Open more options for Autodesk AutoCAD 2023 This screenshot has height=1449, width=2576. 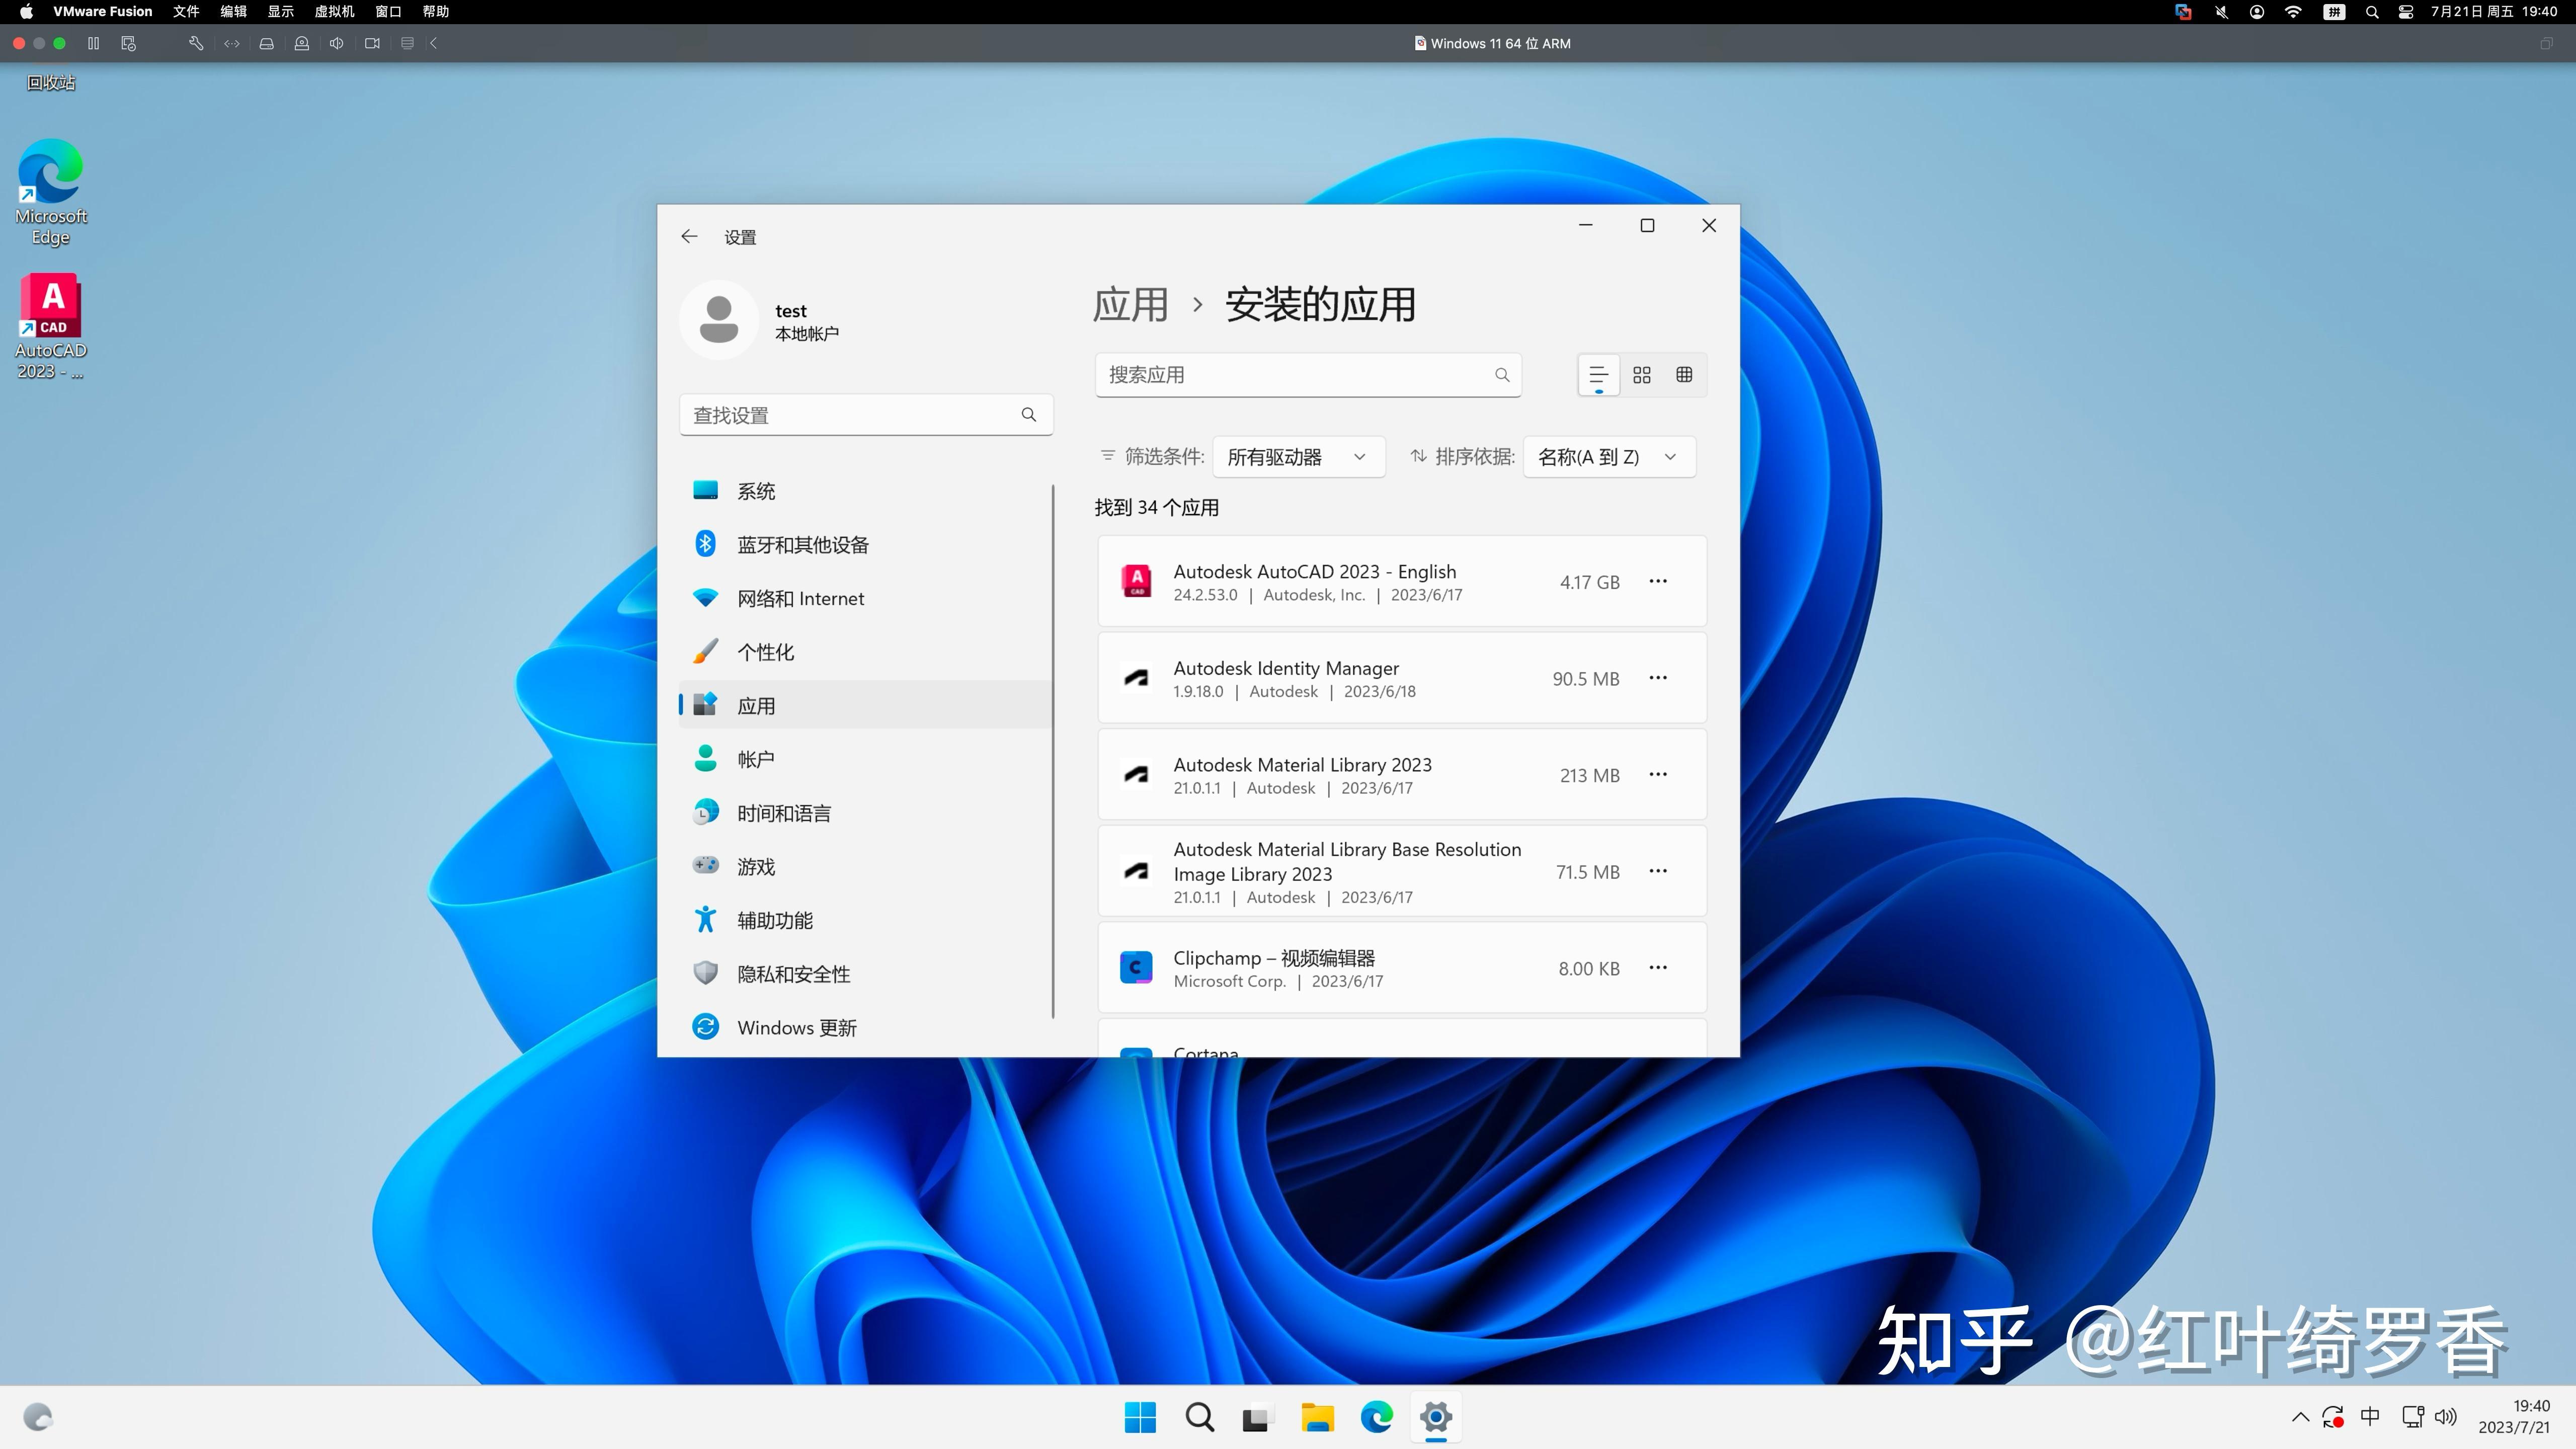tap(1658, 580)
